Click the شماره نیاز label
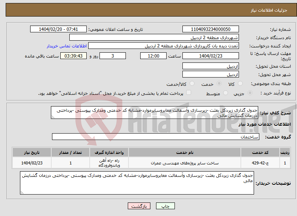The height and width of the screenshot is (216, 297). [x=280, y=29]
